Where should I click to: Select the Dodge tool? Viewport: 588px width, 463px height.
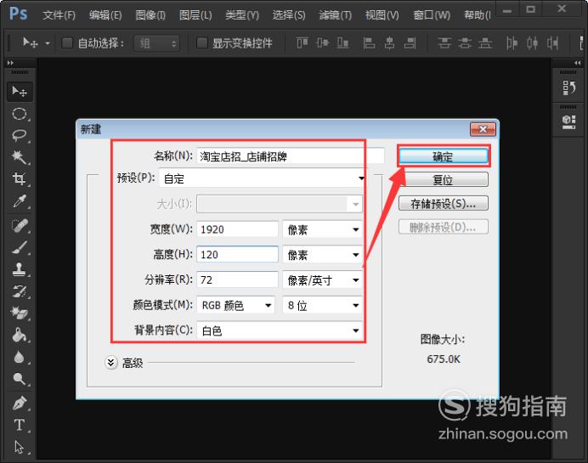tap(20, 379)
